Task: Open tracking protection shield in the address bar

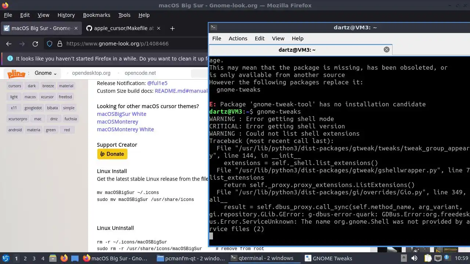Action: (x=50, y=44)
